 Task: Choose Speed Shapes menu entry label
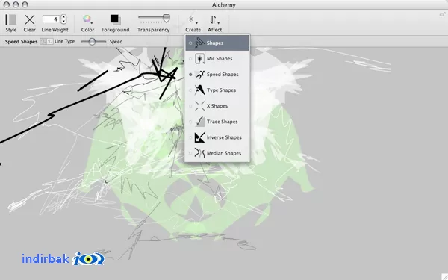click(x=223, y=74)
